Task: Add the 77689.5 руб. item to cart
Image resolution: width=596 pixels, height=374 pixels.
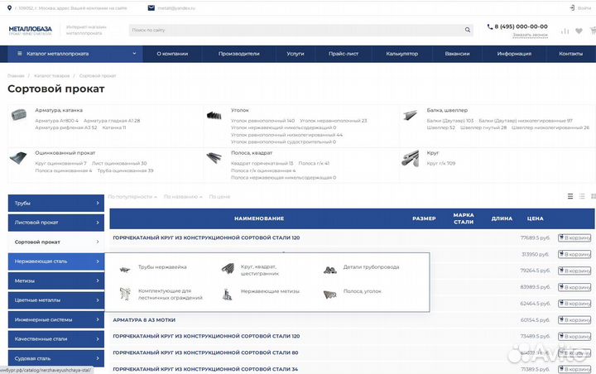Action: [x=574, y=237]
